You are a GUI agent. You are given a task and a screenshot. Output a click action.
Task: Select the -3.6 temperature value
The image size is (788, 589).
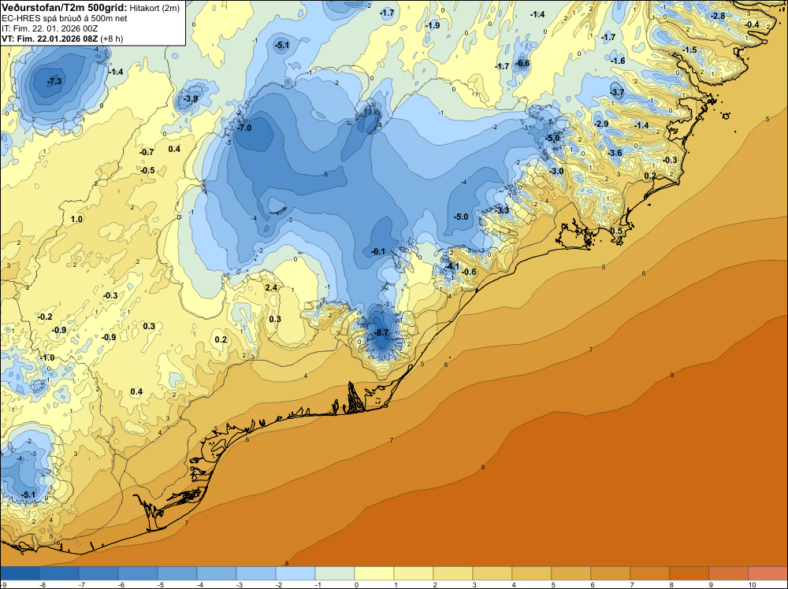(x=615, y=153)
